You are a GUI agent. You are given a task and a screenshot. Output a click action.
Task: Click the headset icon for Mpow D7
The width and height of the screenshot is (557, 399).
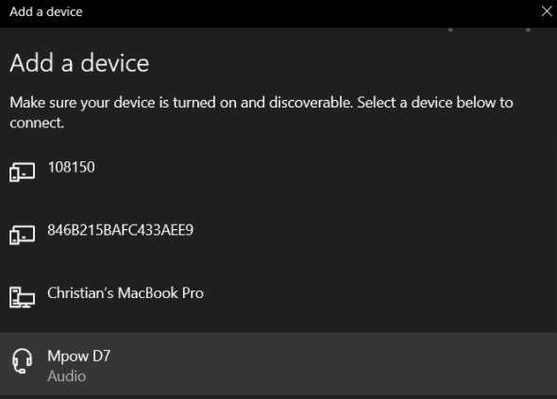click(x=22, y=360)
